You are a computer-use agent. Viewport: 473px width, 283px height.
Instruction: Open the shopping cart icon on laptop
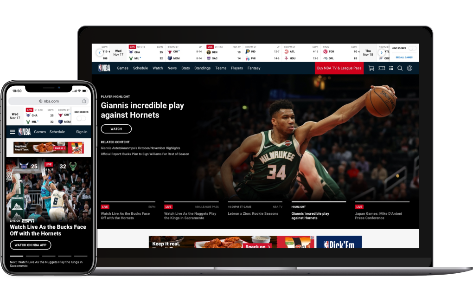tap(371, 68)
